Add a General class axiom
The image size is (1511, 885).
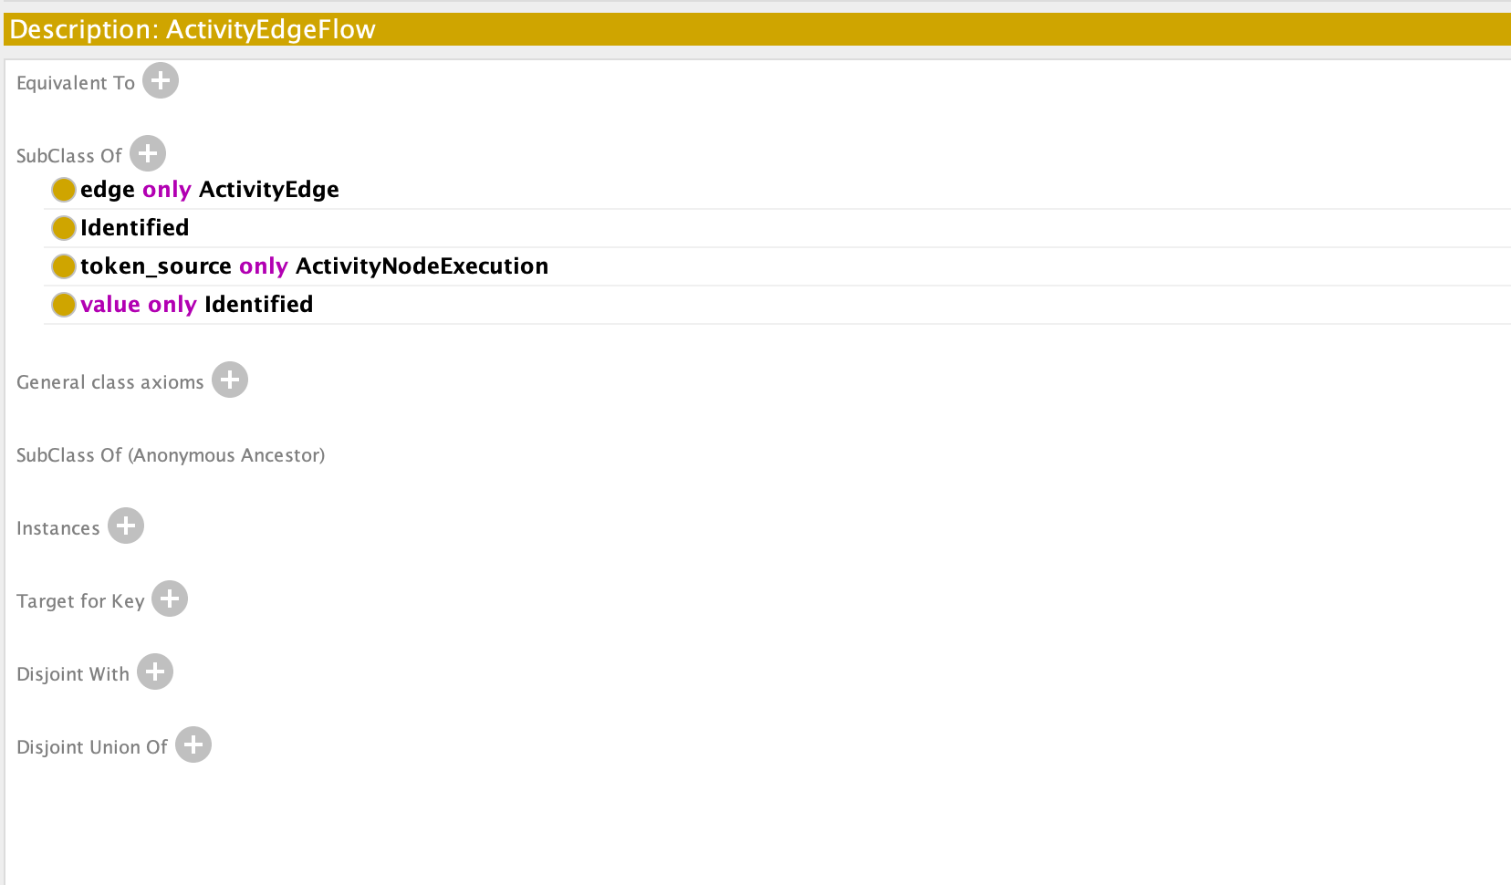[230, 380]
